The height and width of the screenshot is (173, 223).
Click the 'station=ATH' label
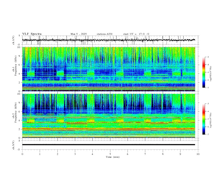104,34
